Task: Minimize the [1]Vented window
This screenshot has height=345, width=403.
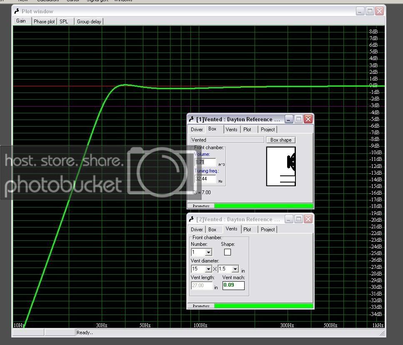Action: [289, 119]
